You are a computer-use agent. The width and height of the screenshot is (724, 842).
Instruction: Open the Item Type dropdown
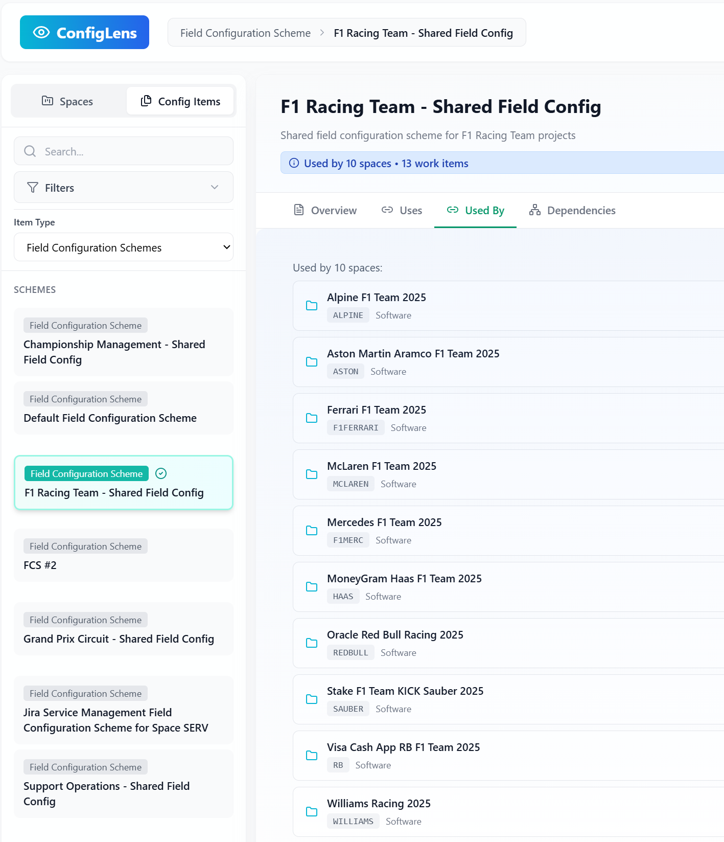(124, 247)
